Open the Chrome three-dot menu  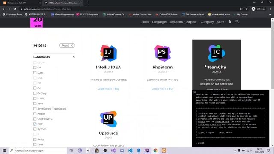pos(270,9)
